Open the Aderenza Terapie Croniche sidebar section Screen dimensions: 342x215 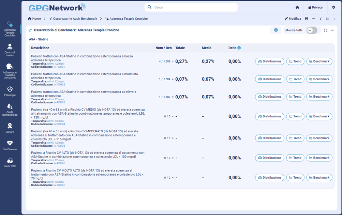click(x=10, y=29)
